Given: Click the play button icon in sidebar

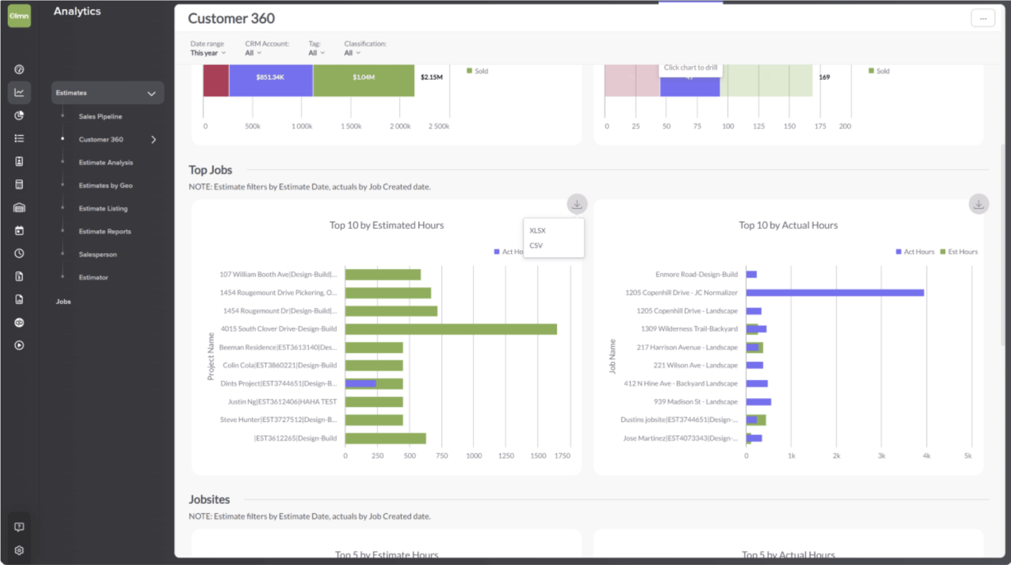Looking at the screenshot, I should click(19, 345).
